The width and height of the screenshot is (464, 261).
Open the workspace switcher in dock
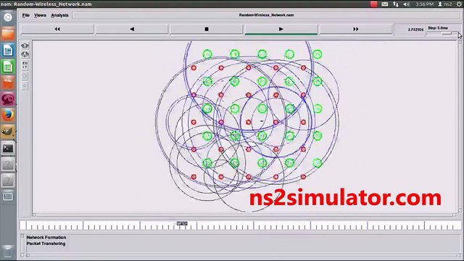coord(8,196)
